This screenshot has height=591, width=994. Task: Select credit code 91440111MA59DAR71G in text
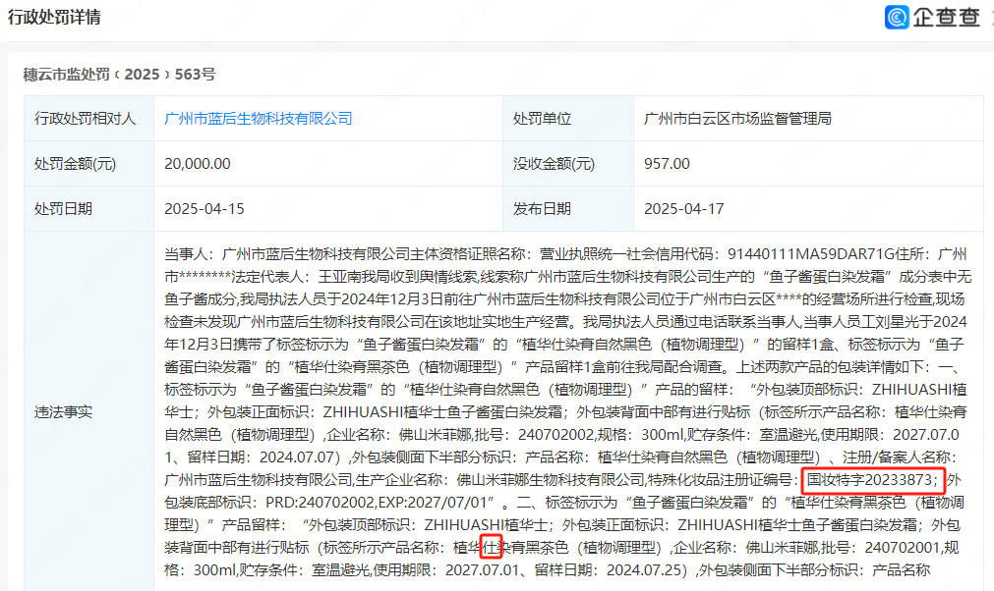[810, 253]
